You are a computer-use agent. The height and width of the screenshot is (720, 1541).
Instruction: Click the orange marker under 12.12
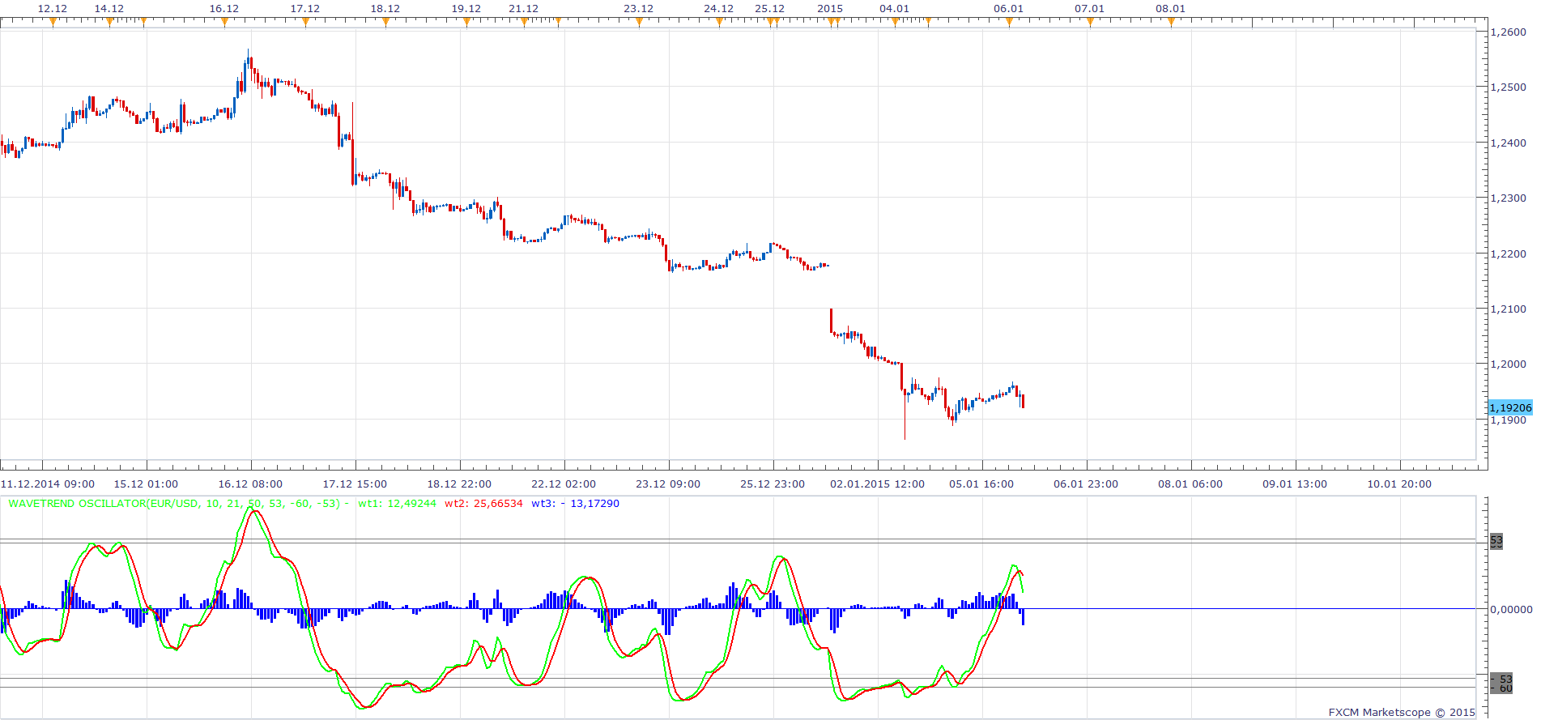(x=53, y=23)
